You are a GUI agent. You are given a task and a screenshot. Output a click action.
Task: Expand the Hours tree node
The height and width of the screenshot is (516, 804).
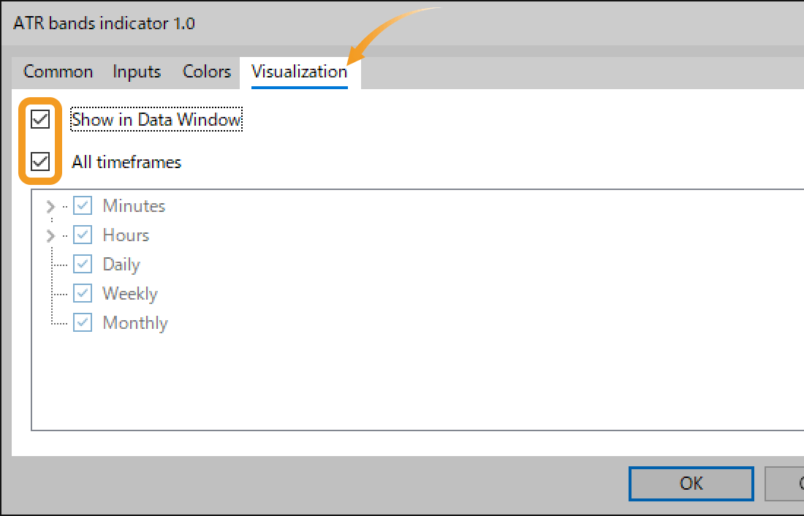50,235
